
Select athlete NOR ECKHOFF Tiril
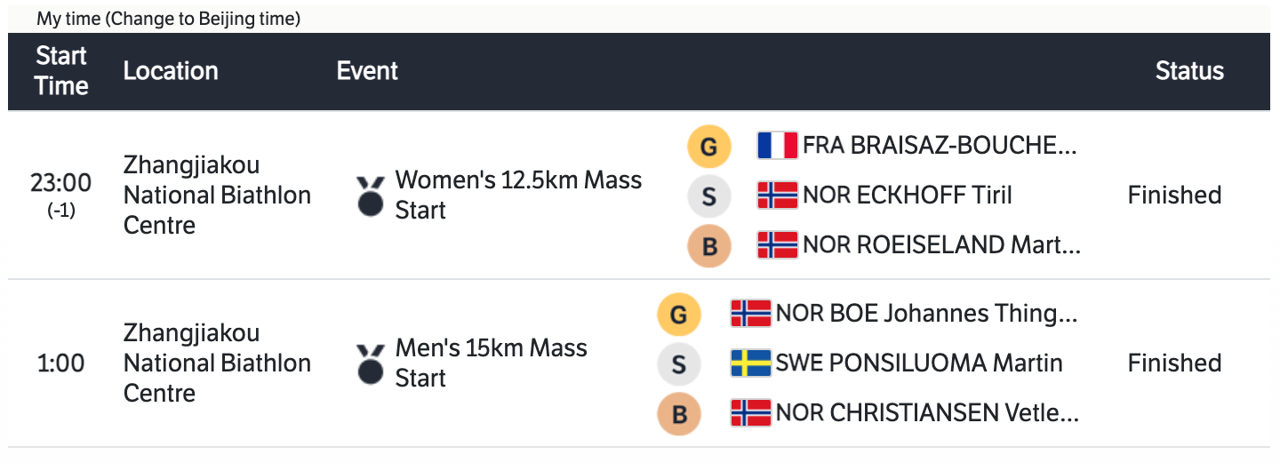click(907, 196)
